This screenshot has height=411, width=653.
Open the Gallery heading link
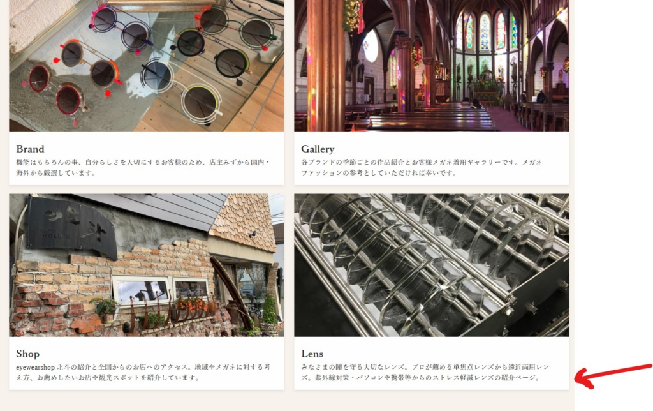[318, 149]
